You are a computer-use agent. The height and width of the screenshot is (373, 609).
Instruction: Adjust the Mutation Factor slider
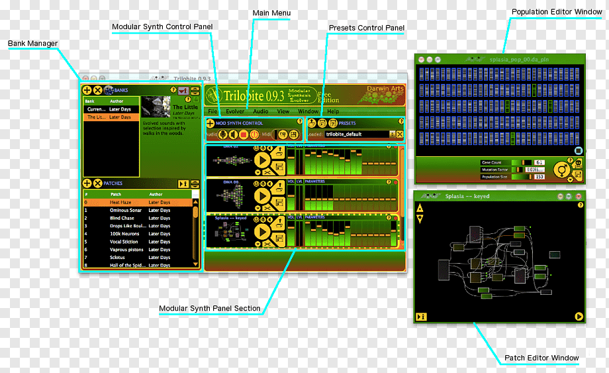[x=517, y=170]
